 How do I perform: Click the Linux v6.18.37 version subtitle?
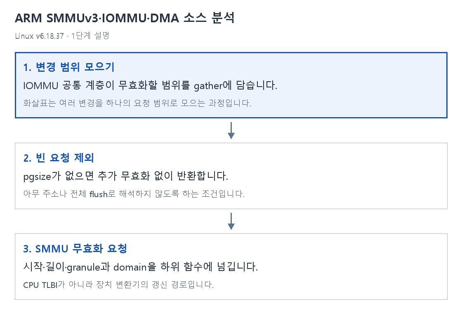pos(39,36)
